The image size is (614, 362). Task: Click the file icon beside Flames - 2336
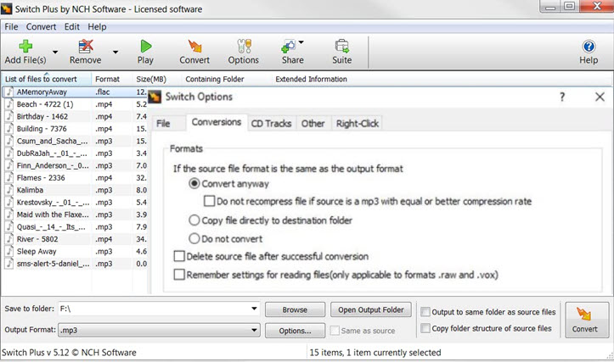[x=9, y=178]
